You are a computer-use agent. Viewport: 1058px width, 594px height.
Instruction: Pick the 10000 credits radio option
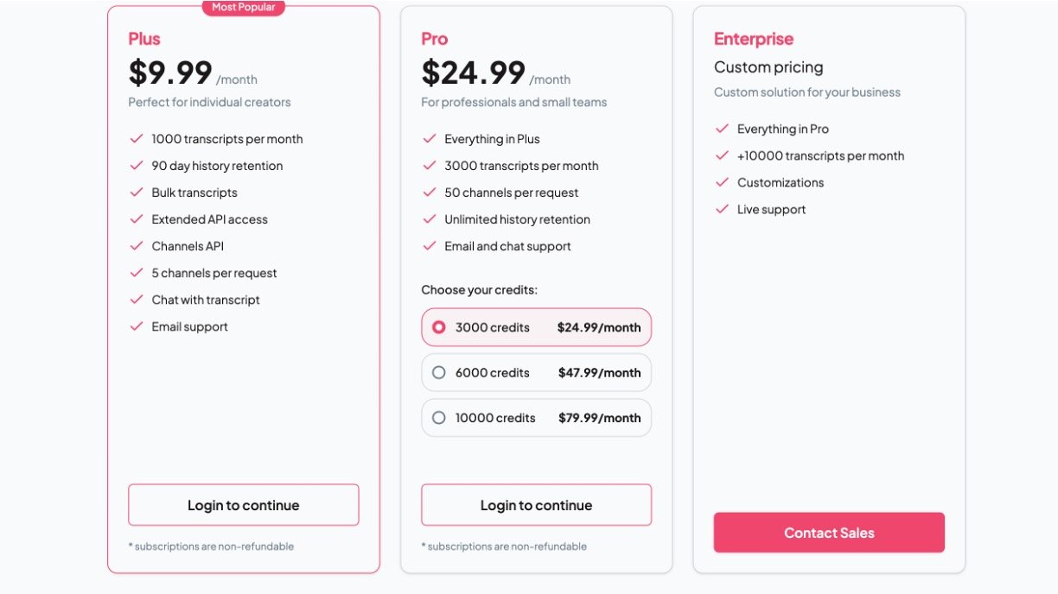(x=439, y=418)
